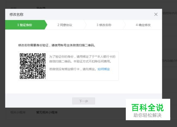Select step 4 确定修改

click(143, 25)
